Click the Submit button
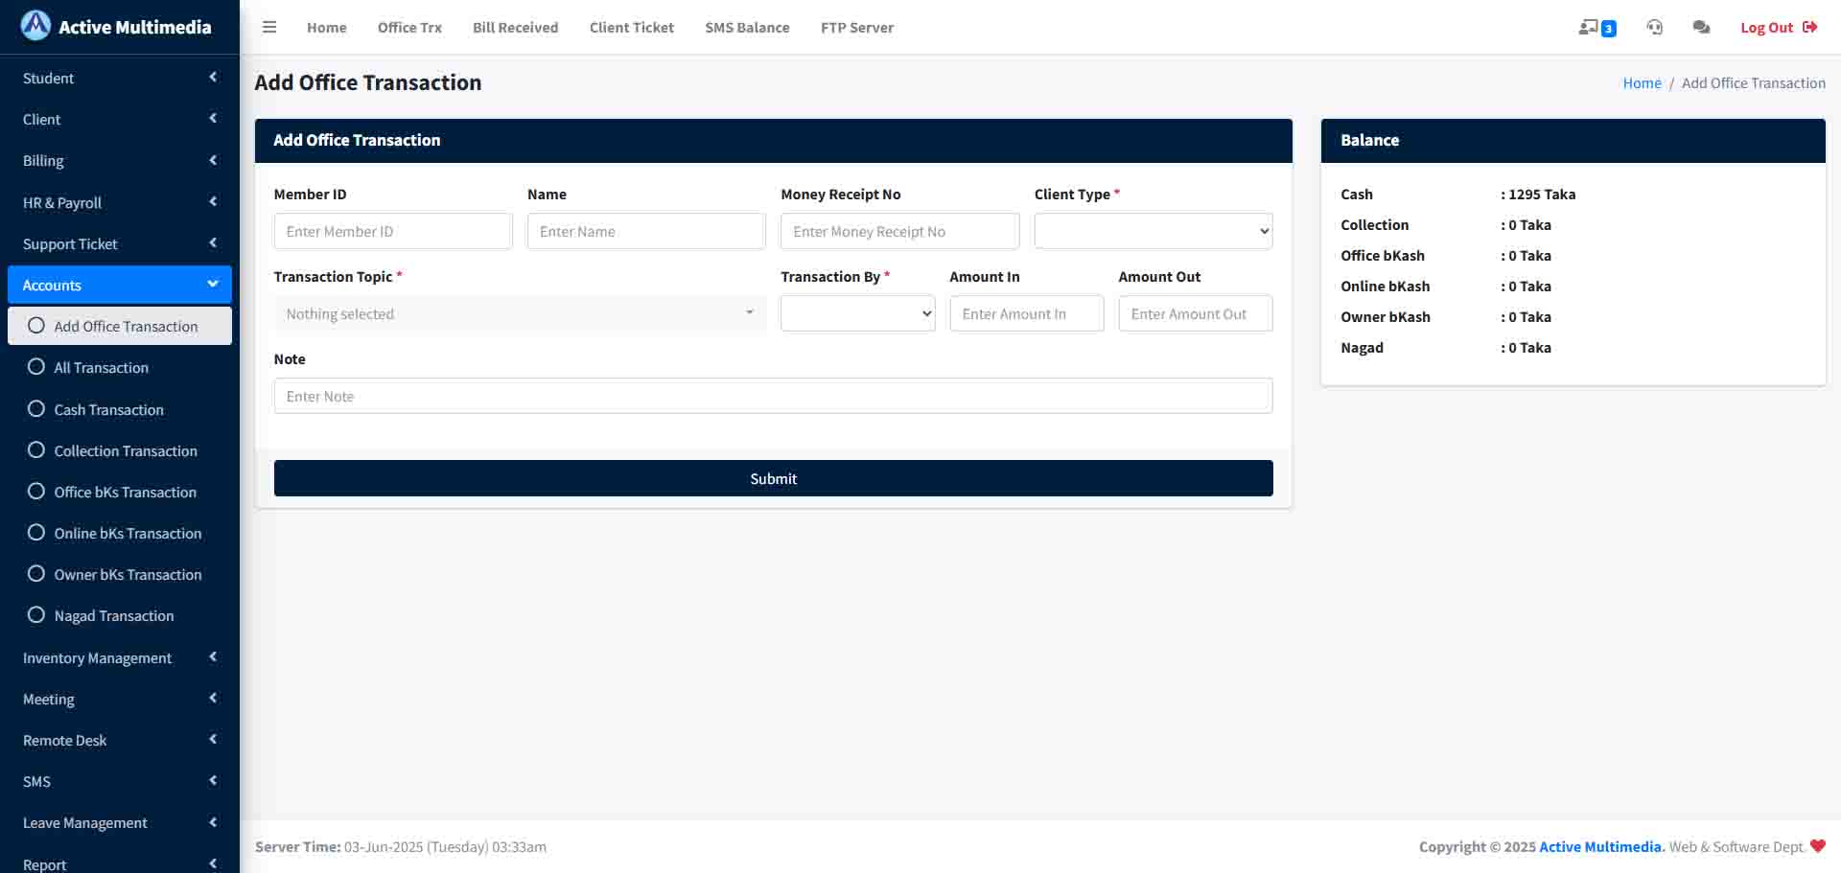Viewport: 1841px width, 873px height. tap(774, 478)
